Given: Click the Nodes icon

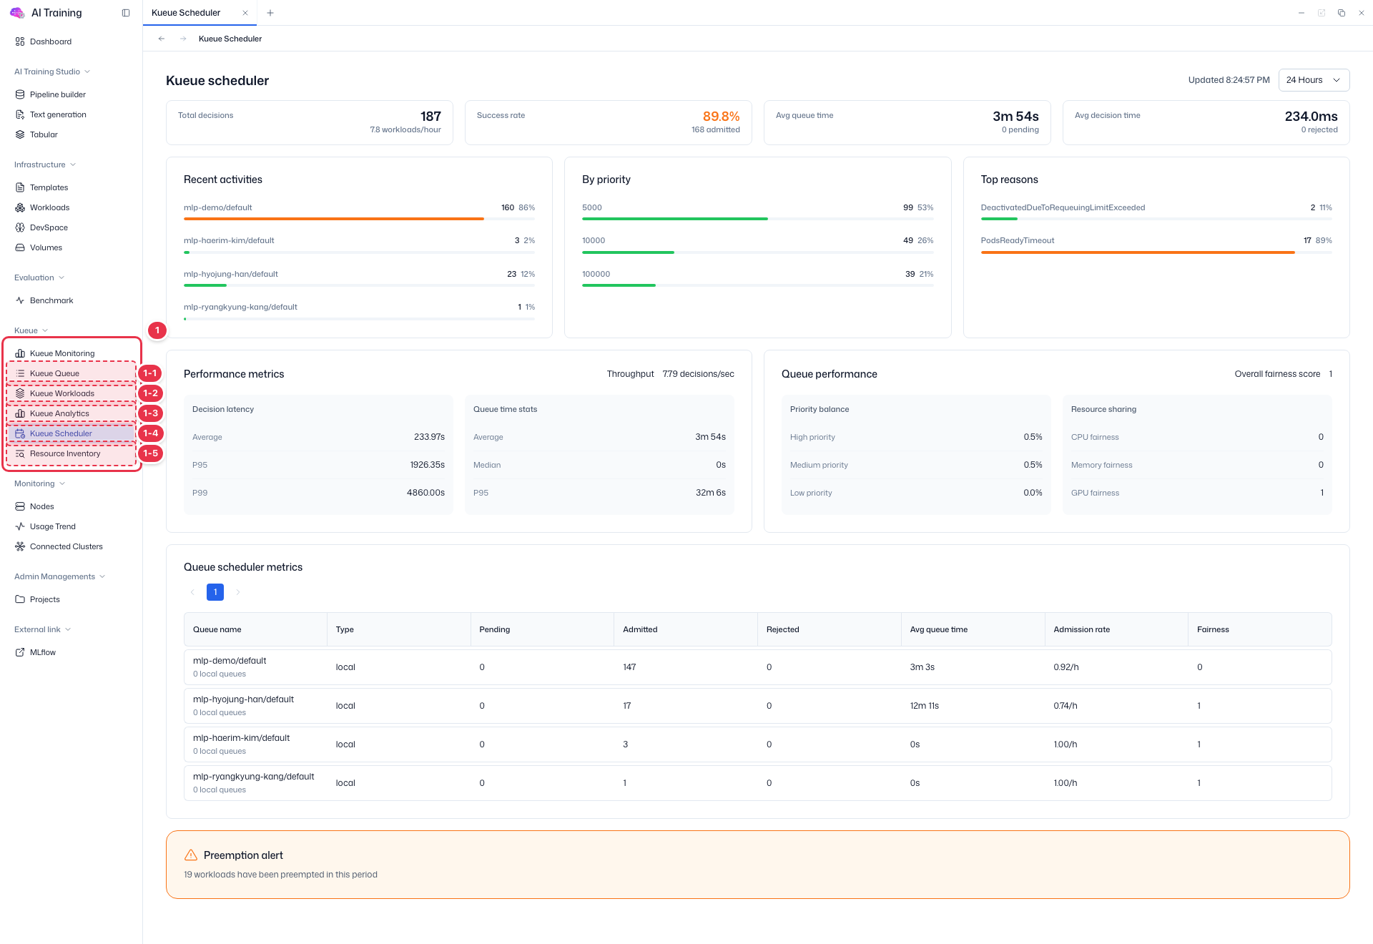Looking at the screenshot, I should coord(20,506).
